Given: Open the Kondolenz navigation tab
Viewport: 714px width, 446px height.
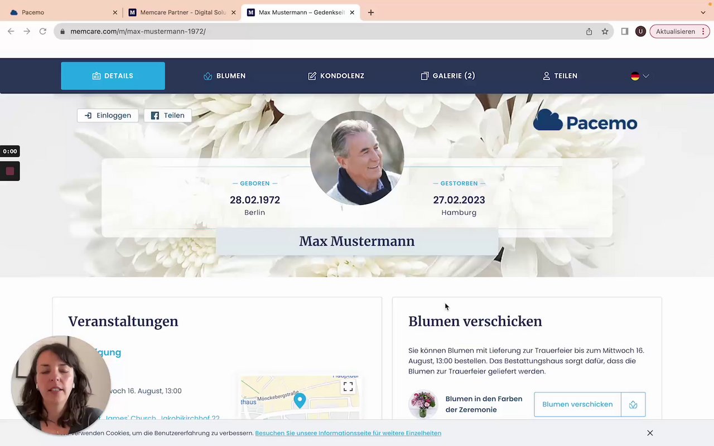Looking at the screenshot, I should (x=336, y=76).
